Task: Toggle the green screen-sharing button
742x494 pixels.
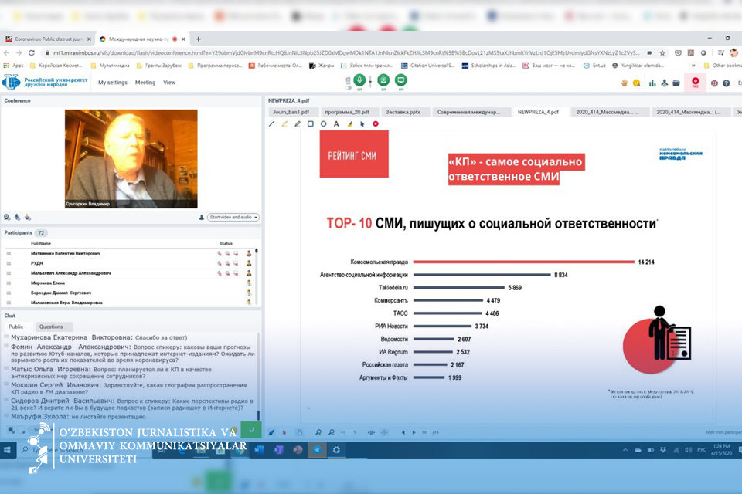Action: (401, 80)
